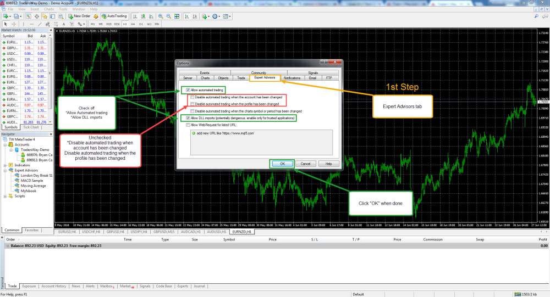Viewport: 550px width, 297px height.
Task: Open the periodicity clock dropdown arrow
Action: pos(219,16)
